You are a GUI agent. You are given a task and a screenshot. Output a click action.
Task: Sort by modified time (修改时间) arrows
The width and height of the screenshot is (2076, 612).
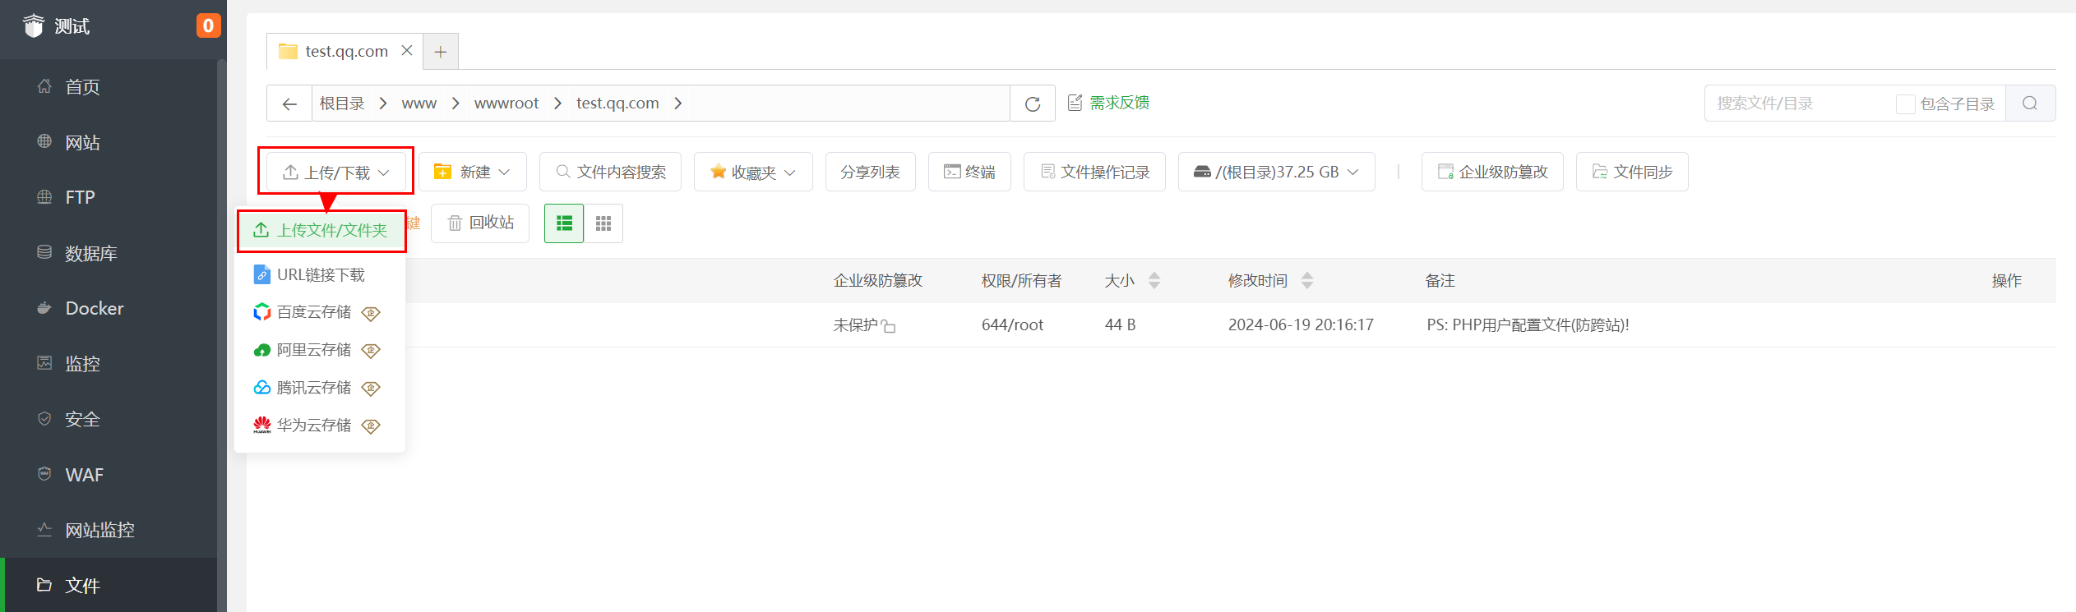click(1307, 281)
